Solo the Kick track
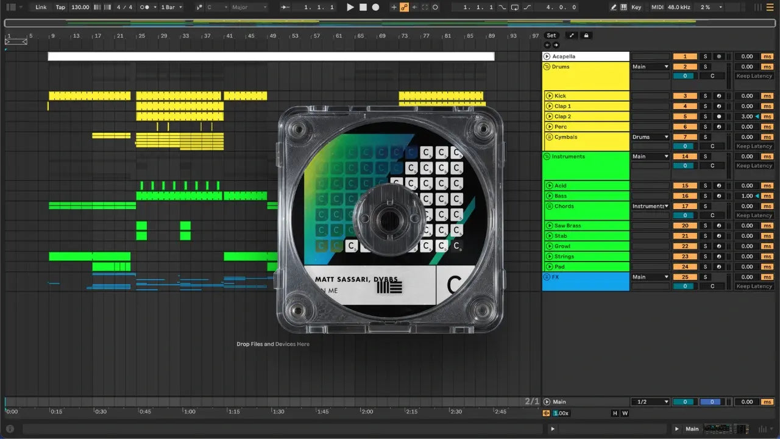 (705, 96)
